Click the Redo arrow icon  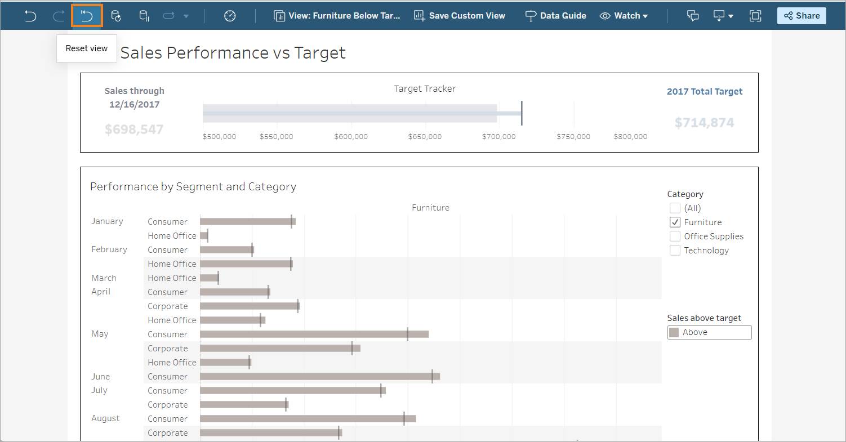59,16
